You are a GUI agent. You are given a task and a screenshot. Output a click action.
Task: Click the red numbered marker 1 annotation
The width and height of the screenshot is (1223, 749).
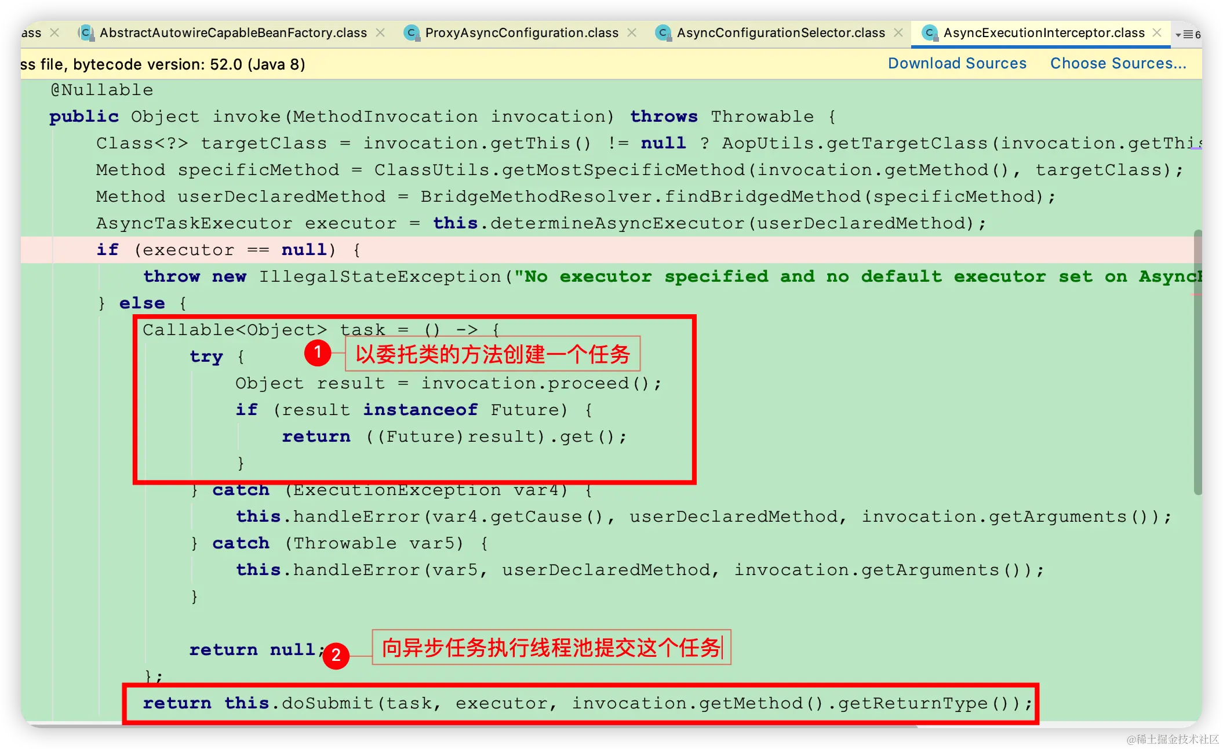coord(318,352)
